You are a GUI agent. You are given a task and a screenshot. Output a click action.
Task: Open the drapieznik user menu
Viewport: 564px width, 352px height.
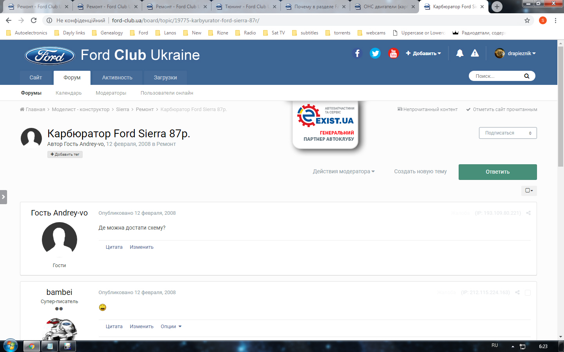click(515, 53)
